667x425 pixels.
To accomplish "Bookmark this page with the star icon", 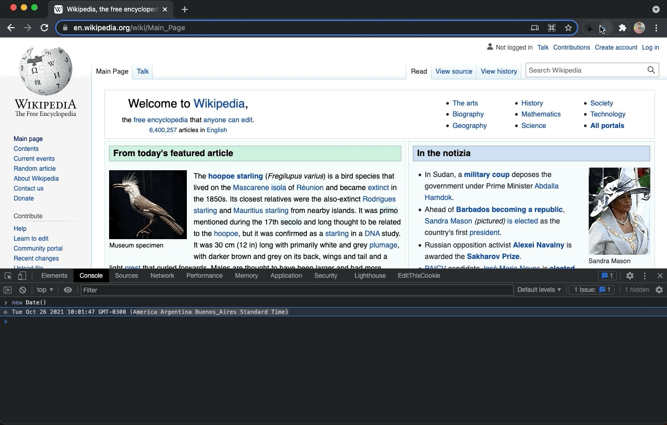I will pyautogui.click(x=568, y=28).
